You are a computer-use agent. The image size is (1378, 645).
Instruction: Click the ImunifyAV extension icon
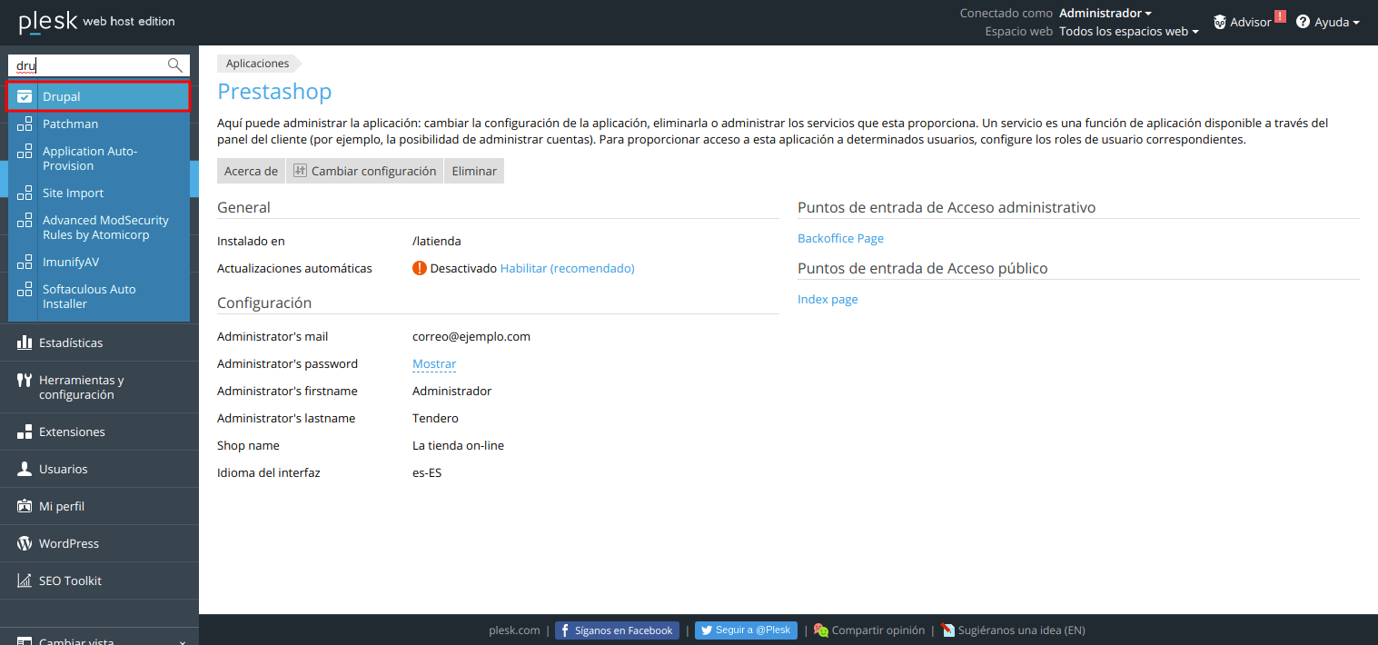(25, 262)
